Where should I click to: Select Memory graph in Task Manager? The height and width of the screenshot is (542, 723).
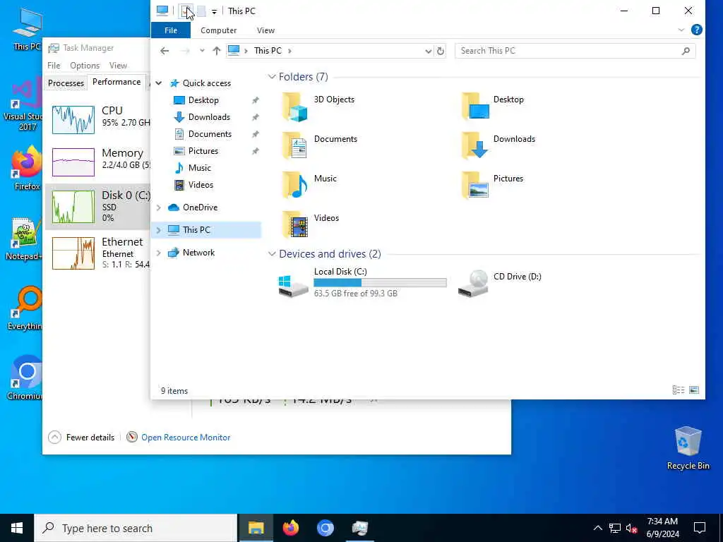click(x=73, y=162)
